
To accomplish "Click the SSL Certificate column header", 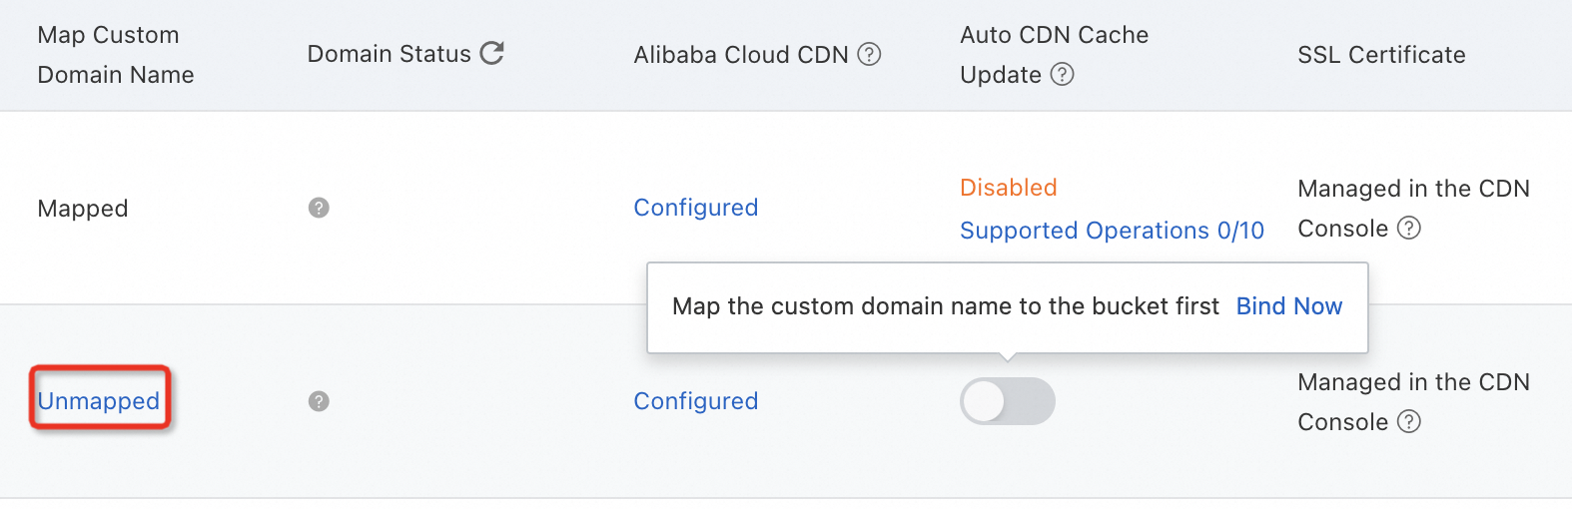I will pos(1381,55).
